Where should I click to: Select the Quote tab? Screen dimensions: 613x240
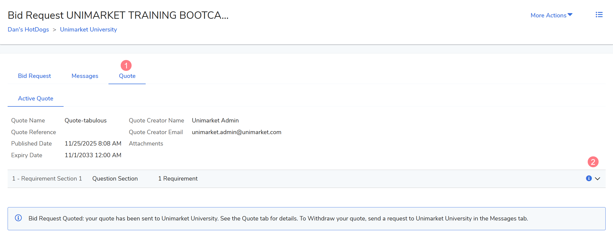(x=127, y=76)
